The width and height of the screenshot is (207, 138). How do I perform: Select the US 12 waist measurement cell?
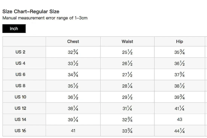[x=127, y=108]
